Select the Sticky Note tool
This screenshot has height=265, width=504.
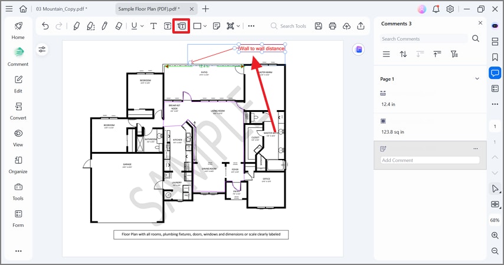pyautogui.click(x=217, y=26)
